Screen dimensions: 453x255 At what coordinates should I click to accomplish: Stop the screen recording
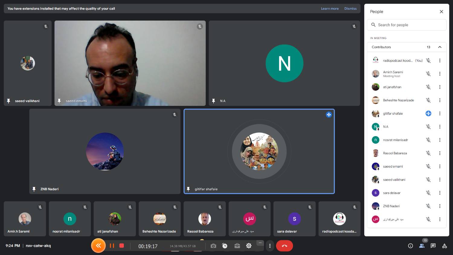(122, 246)
